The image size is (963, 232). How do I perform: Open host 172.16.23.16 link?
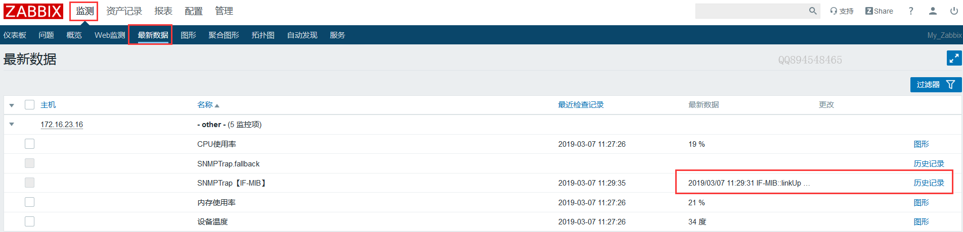62,125
